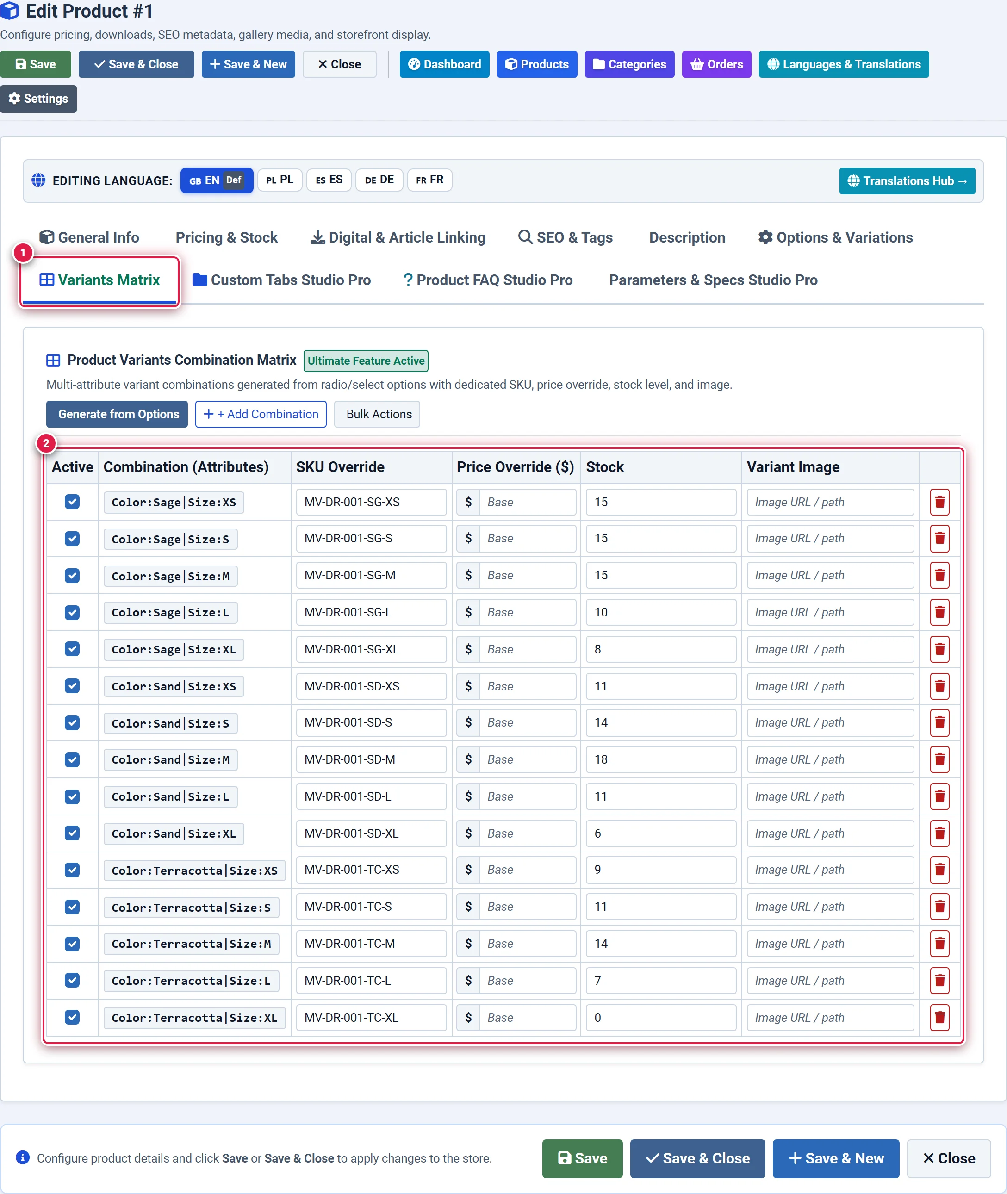This screenshot has width=1007, height=1194.
Task: Uncheck Active for Color:Terracotta|Size:XL
Action: coord(72,1017)
